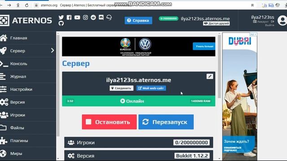
Task: Click the Доступ друзей button
Action: tap(216, 23)
